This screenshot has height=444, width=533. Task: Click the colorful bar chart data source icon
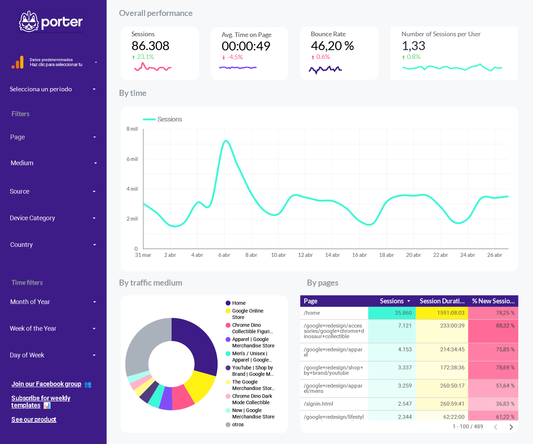click(17, 62)
